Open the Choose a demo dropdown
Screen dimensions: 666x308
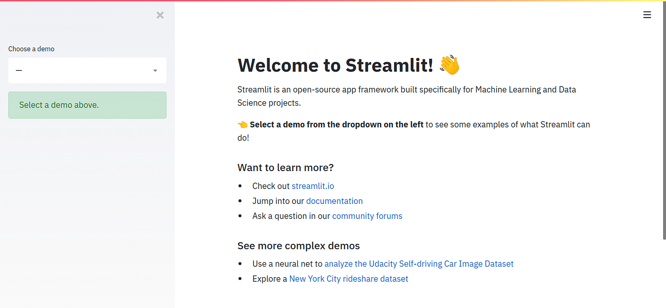(87, 70)
